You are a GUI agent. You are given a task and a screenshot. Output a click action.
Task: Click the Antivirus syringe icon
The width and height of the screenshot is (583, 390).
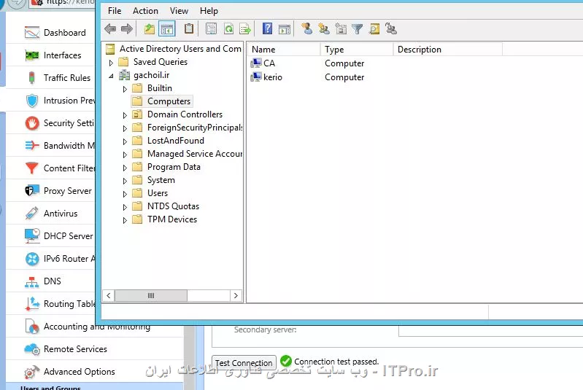(32, 213)
